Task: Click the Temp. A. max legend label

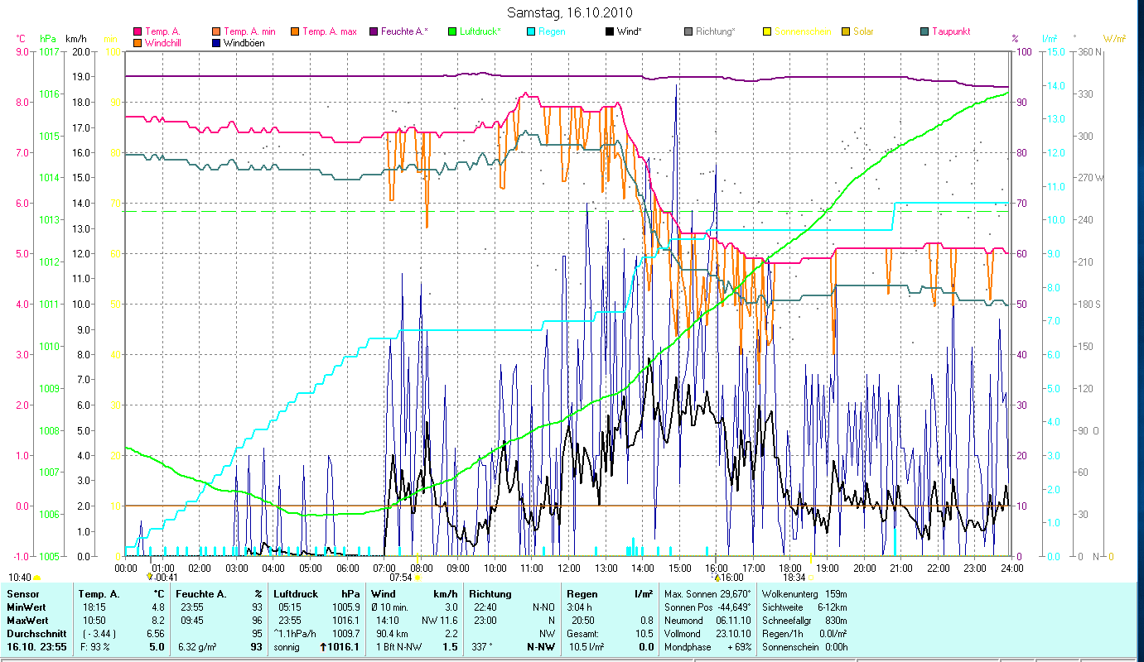Action: [x=329, y=32]
